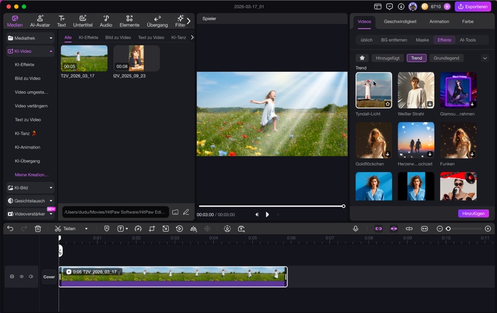Select the Hinzugefügt filter chip
This screenshot has height=313, width=497.
tap(388, 58)
